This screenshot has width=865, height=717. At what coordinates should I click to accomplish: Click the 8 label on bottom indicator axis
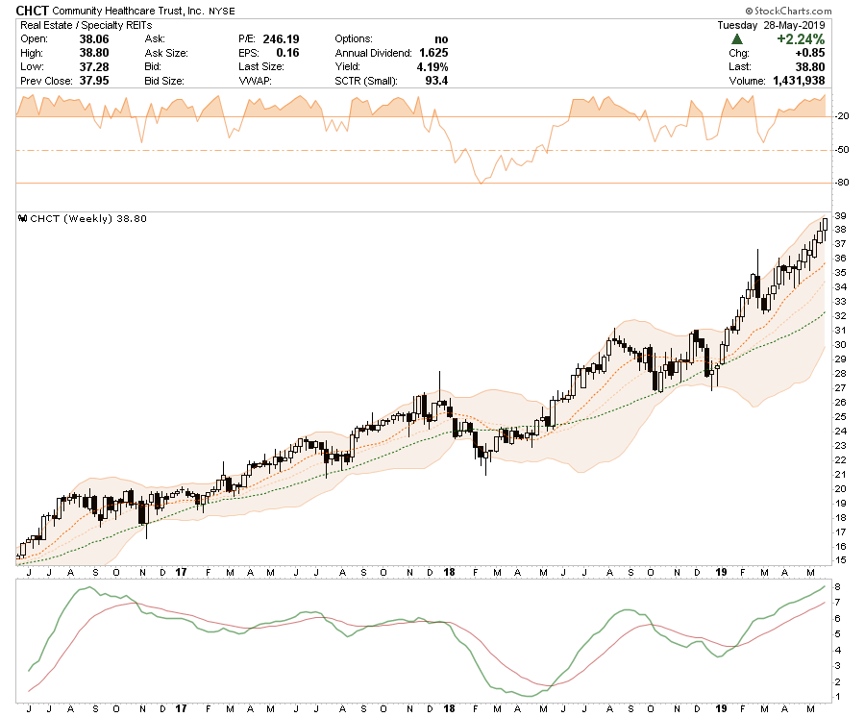pos(837,587)
